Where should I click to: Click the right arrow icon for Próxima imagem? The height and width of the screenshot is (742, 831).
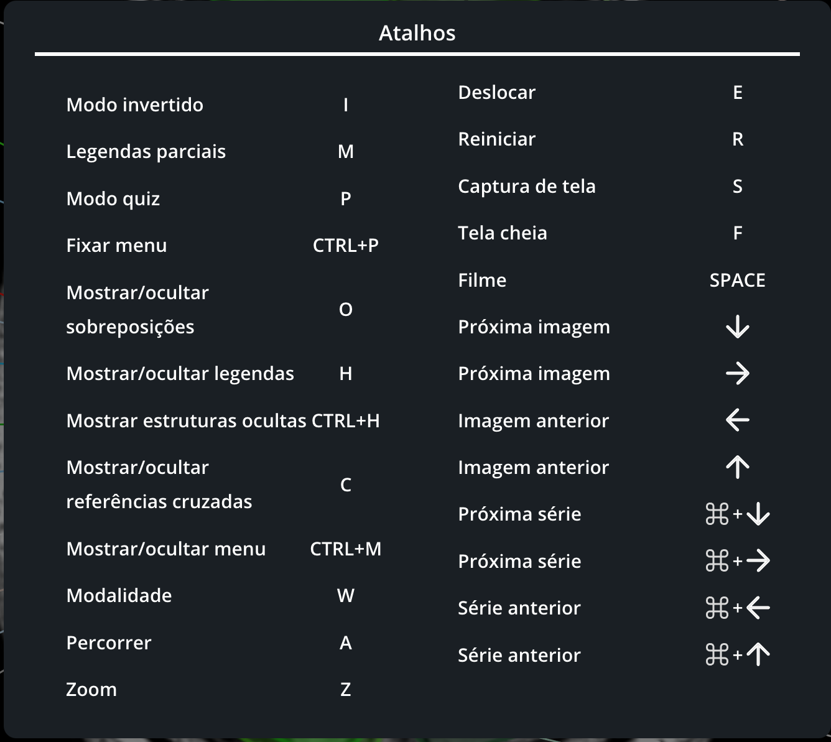[738, 373]
